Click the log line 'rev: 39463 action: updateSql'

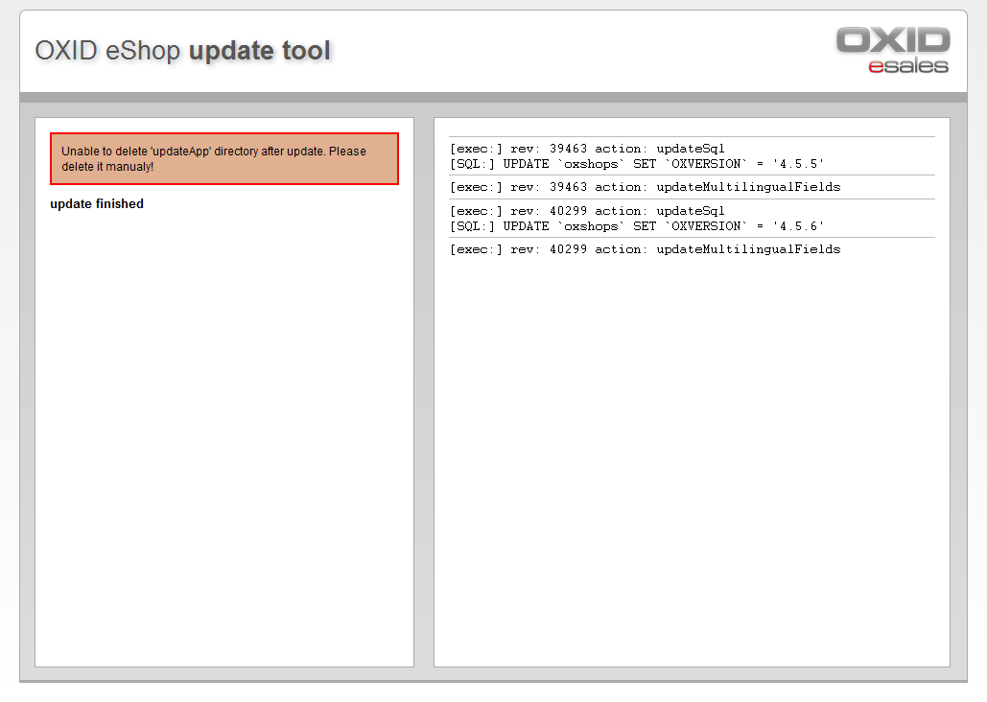[587, 149]
